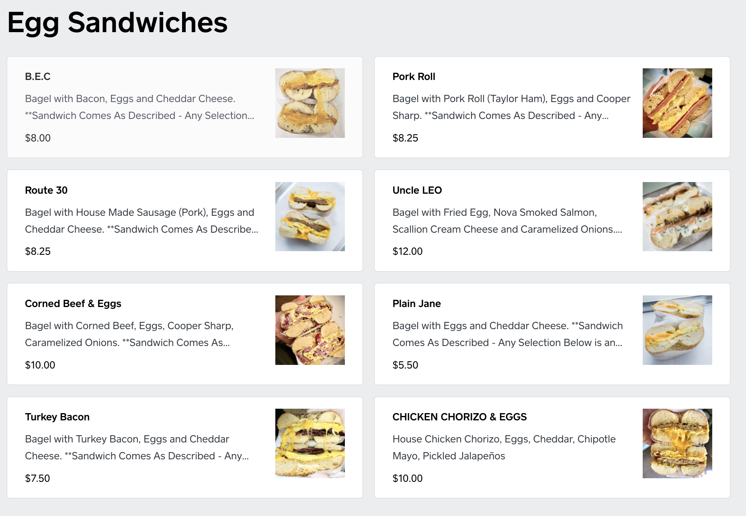Click the Turkey Bacon description text
Image resolution: width=746 pixels, height=516 pixels.
pyautogui.click(x=137, y=447)
